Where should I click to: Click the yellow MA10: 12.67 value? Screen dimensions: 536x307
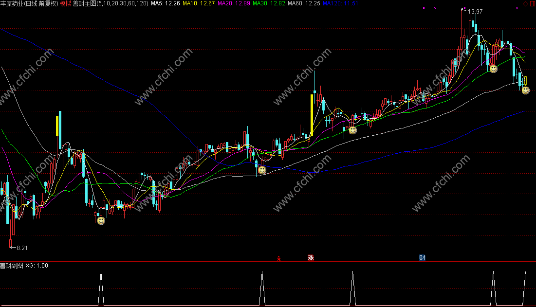click(199, 3)
